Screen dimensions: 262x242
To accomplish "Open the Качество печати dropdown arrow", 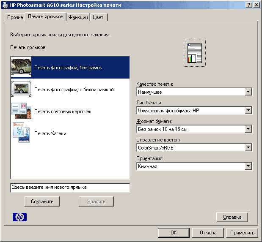I will coord(248,92).
